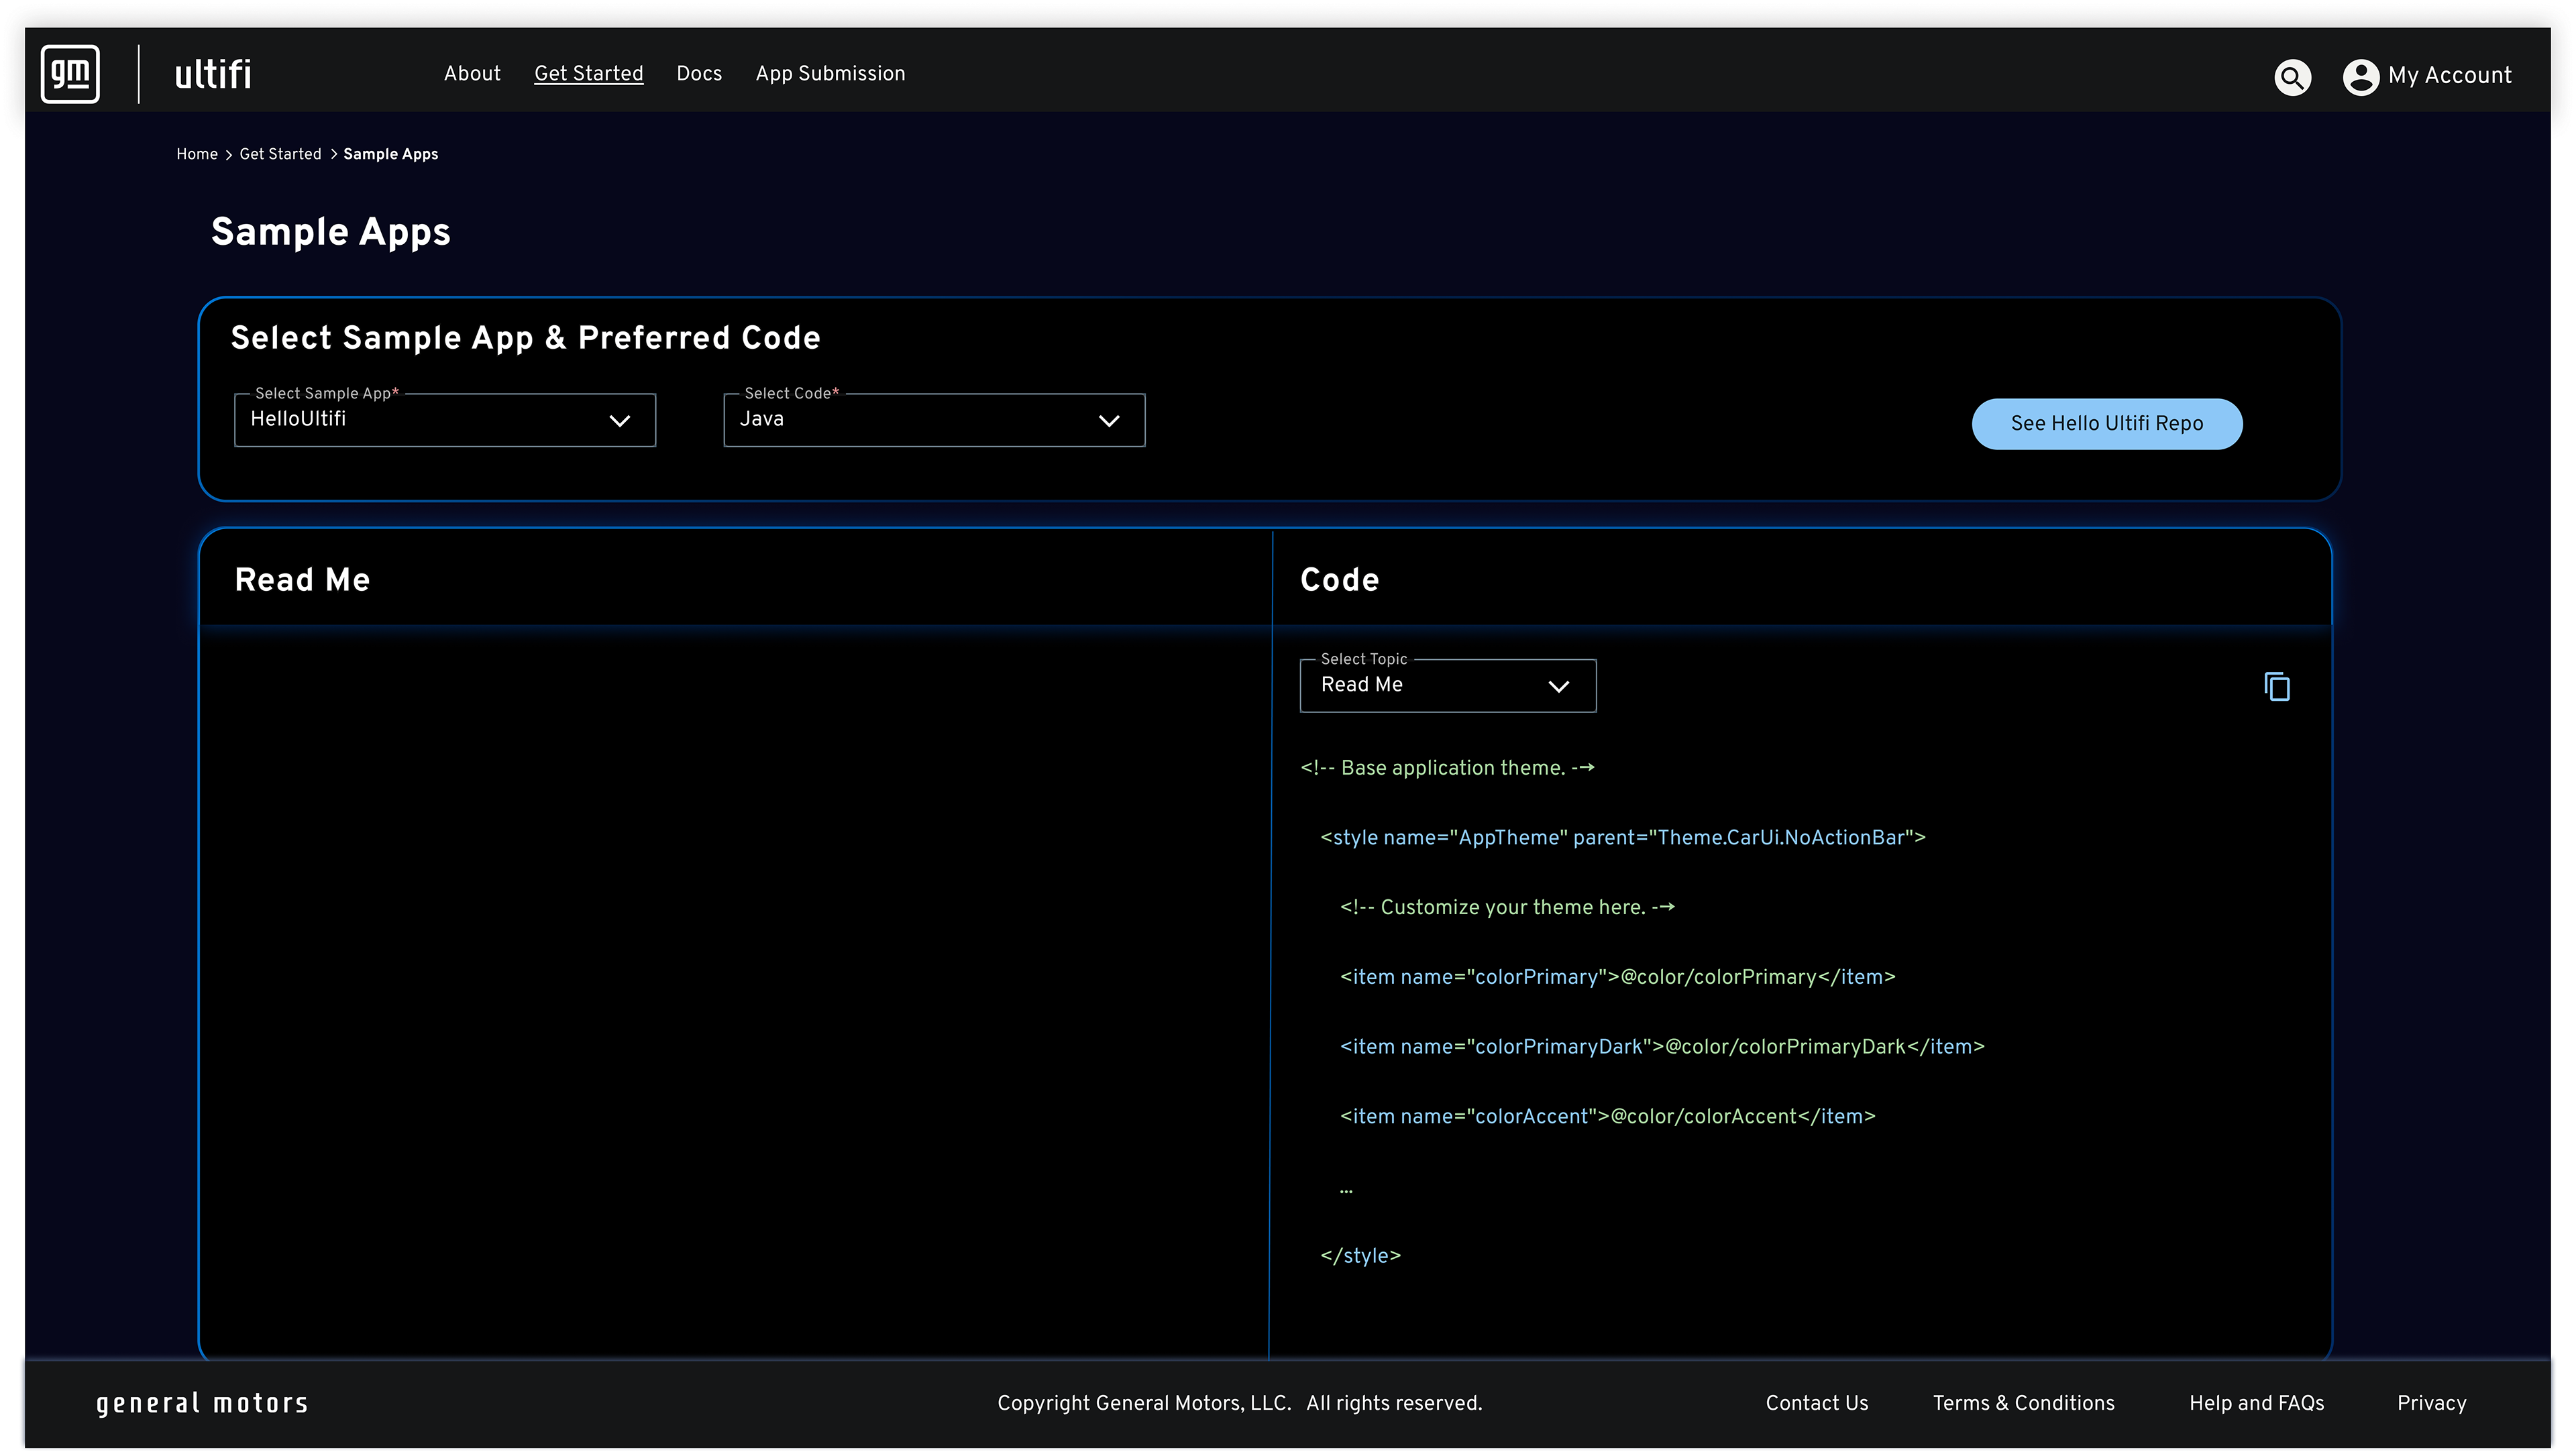Open the Privacy footer link
The image size is (2576, 1452).
[x=2431, y=1404]
